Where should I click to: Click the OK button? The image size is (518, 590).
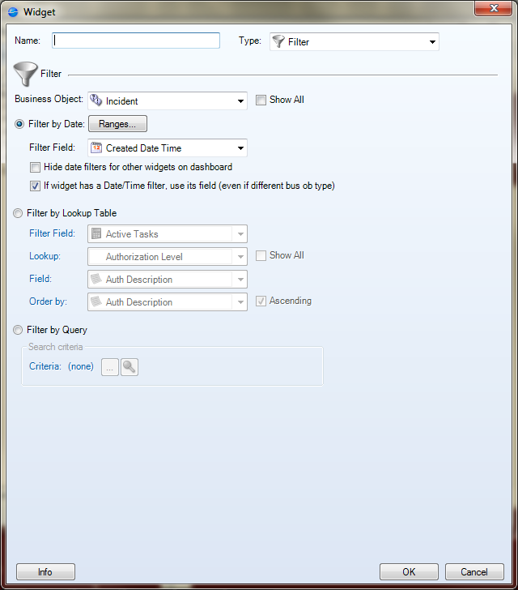pyautogui.click(x=409, y=572)
